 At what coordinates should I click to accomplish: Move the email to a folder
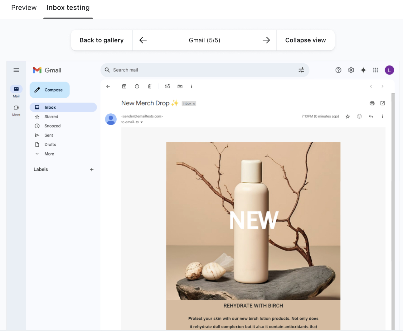click(180, 86)
